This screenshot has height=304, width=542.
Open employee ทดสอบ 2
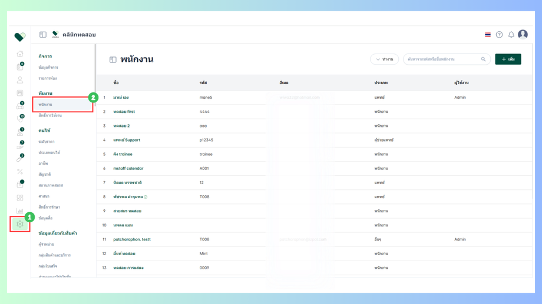pyautogui.click(x=121, y=126)
